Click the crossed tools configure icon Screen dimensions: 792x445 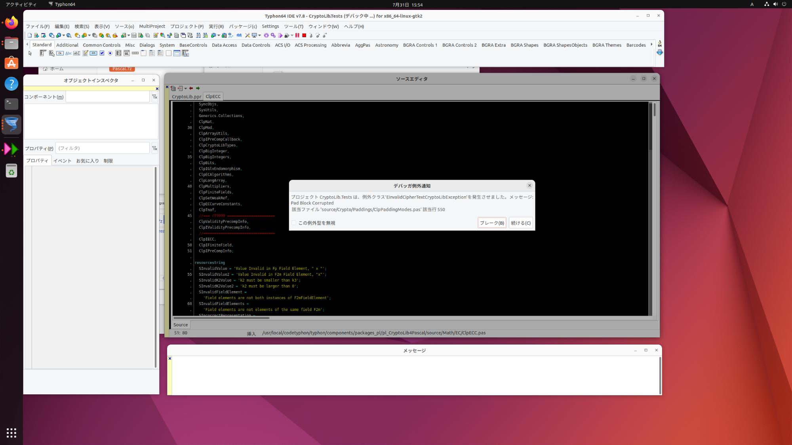tap(247, 35)
